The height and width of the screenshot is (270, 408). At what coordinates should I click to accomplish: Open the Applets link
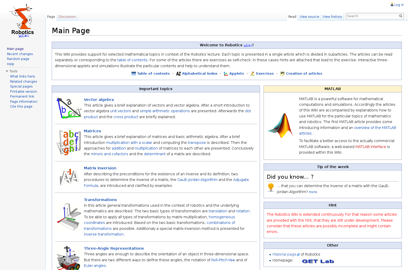(237, 74)
